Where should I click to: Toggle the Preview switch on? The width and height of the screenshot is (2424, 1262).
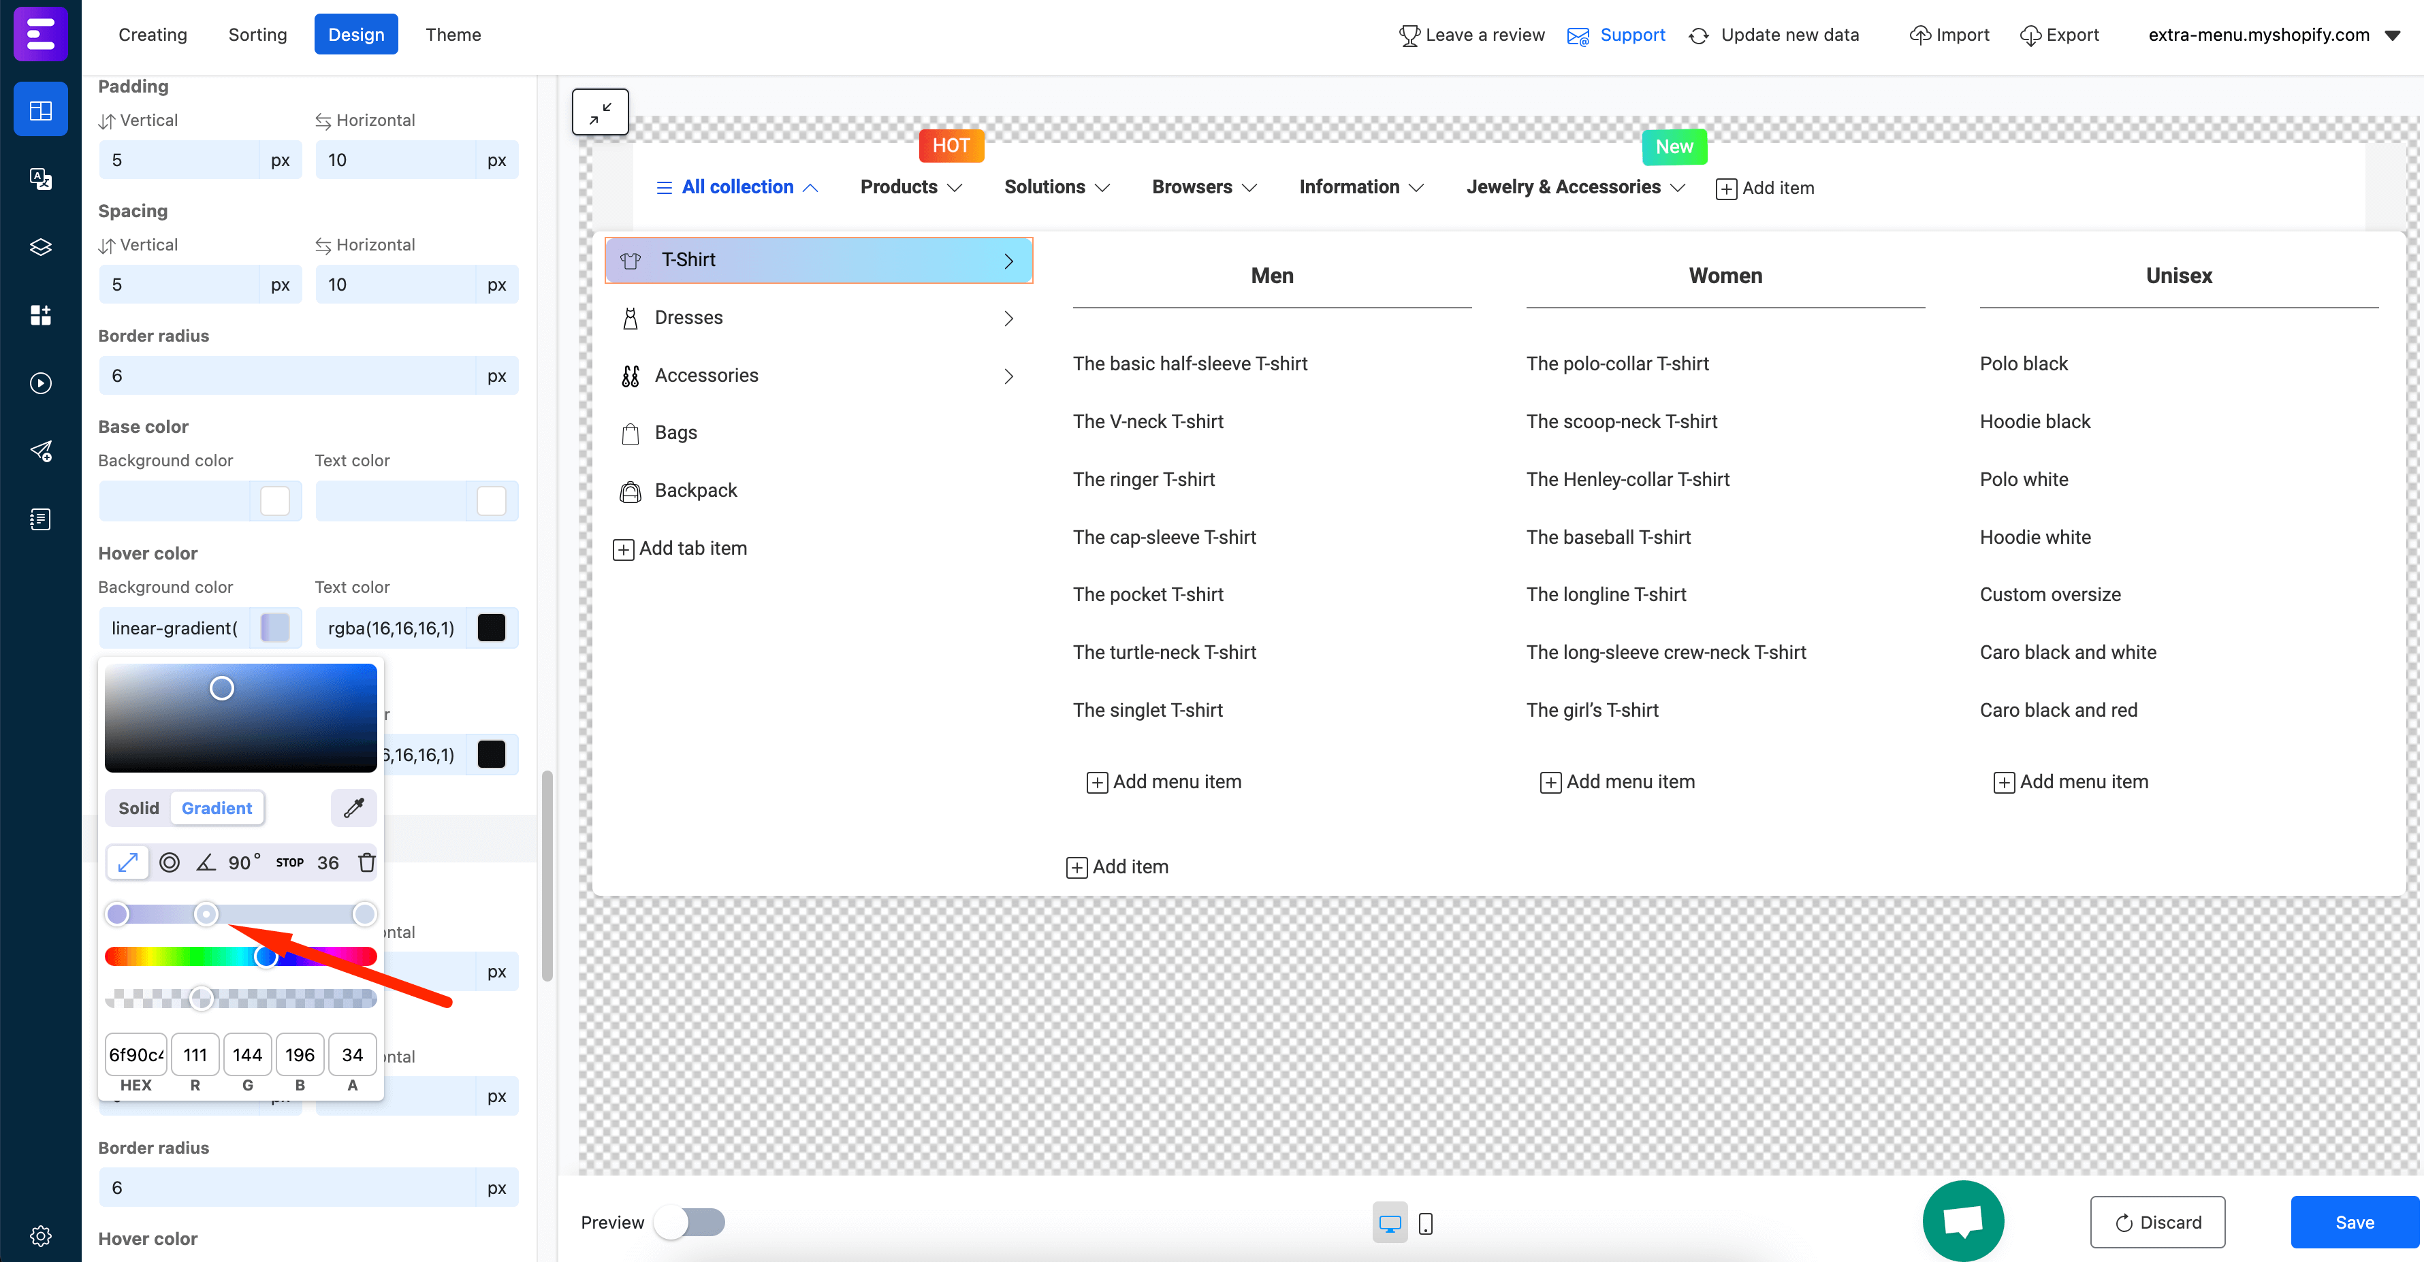point(690,1223)
